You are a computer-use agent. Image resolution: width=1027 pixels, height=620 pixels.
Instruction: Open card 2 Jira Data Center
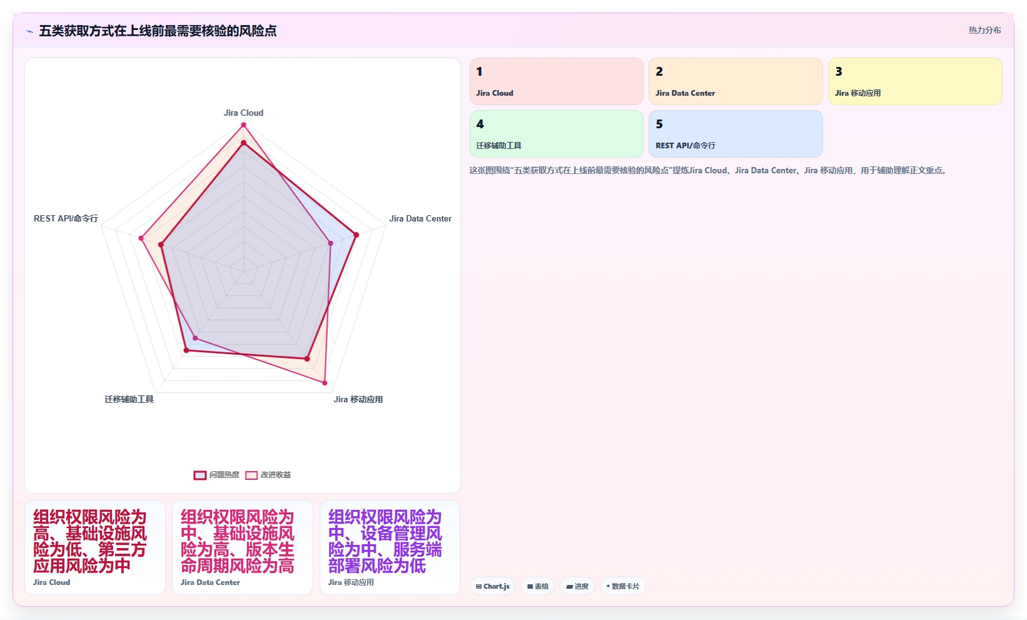point(736,81)
